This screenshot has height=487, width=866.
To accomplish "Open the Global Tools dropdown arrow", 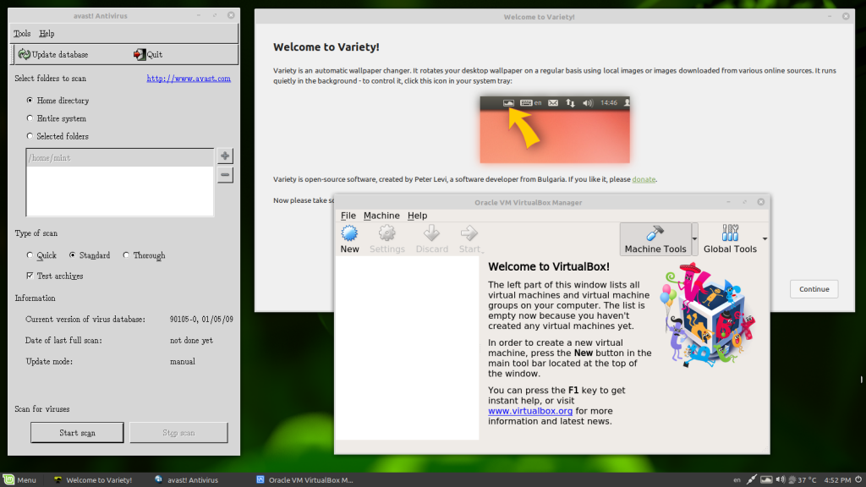I will [x=766, y=239].
